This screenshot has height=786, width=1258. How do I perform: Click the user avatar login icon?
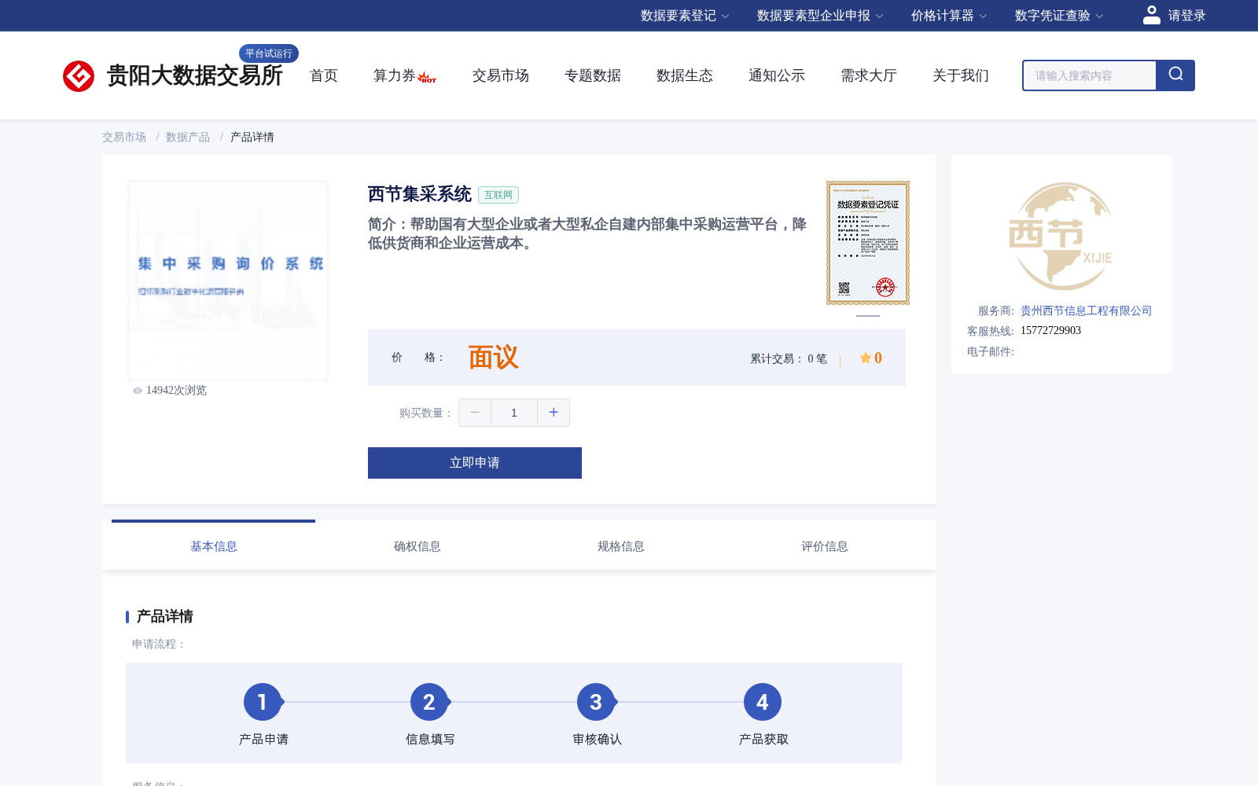click(1152, 15)
